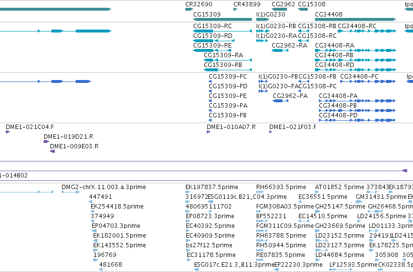The height and width of the screenshot is (272, 413).
Task: Select transcript CG15309-RB
Action: [x=228, y=70]
